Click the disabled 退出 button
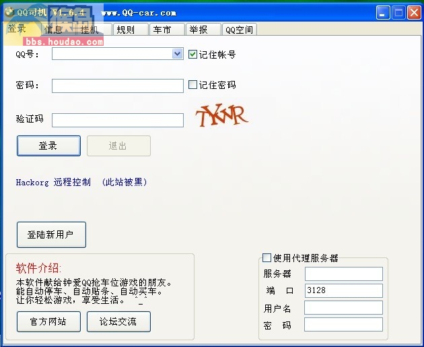424x347 pixels. 118,146
